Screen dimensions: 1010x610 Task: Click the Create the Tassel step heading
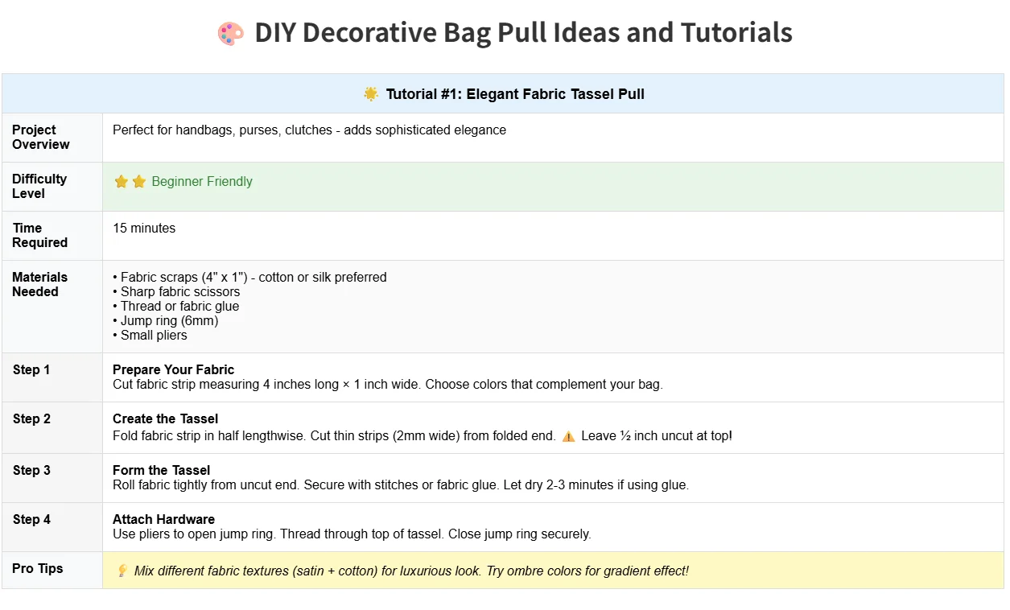click(165, 418)
